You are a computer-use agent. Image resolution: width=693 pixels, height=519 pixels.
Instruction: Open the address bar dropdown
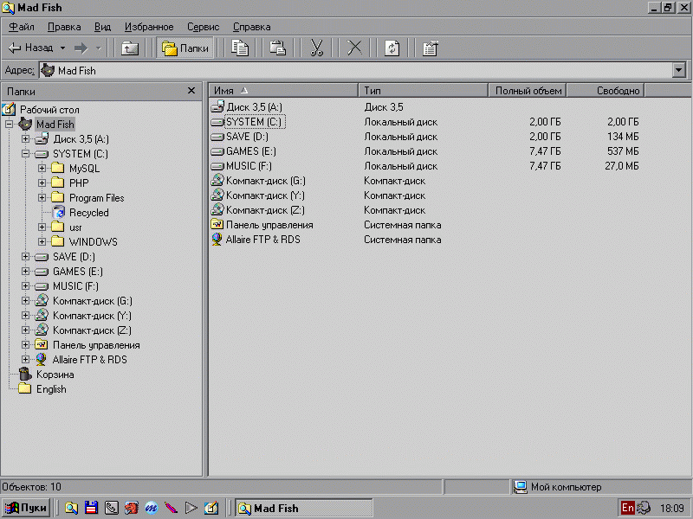click(678, 71)
